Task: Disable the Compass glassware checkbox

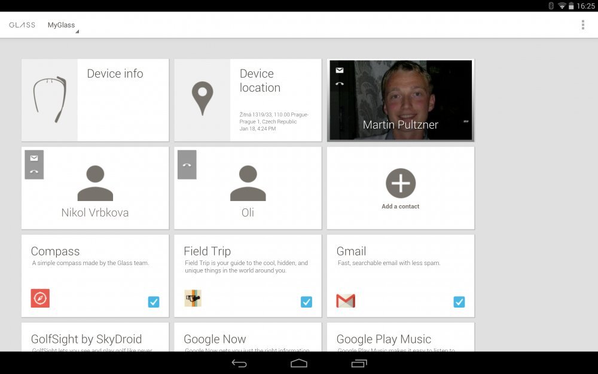Action: tap(154, 302)
